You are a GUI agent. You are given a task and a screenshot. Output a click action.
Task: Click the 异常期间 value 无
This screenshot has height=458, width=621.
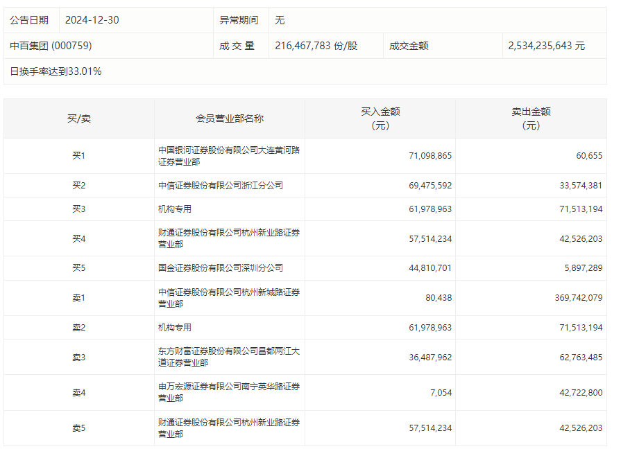click(x=280, y=20)
